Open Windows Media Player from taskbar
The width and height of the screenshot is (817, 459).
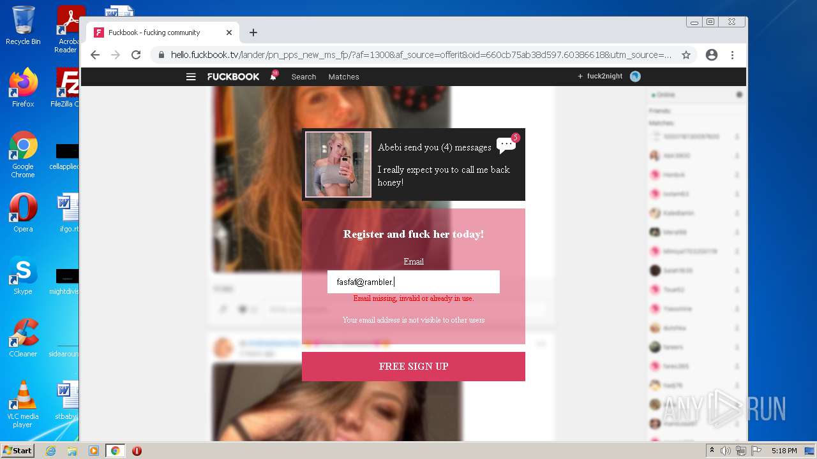[94, 451]
